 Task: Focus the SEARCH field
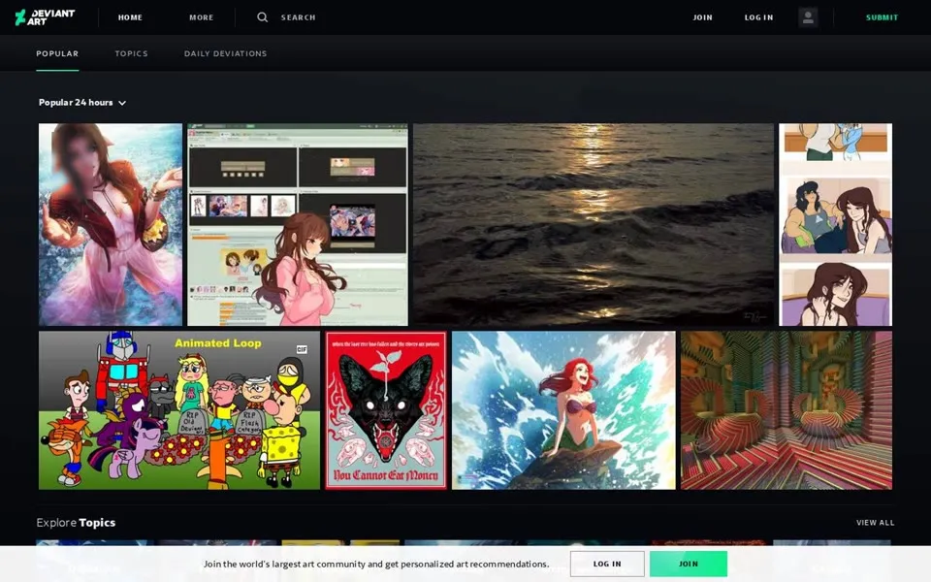[x=298, y=17]
